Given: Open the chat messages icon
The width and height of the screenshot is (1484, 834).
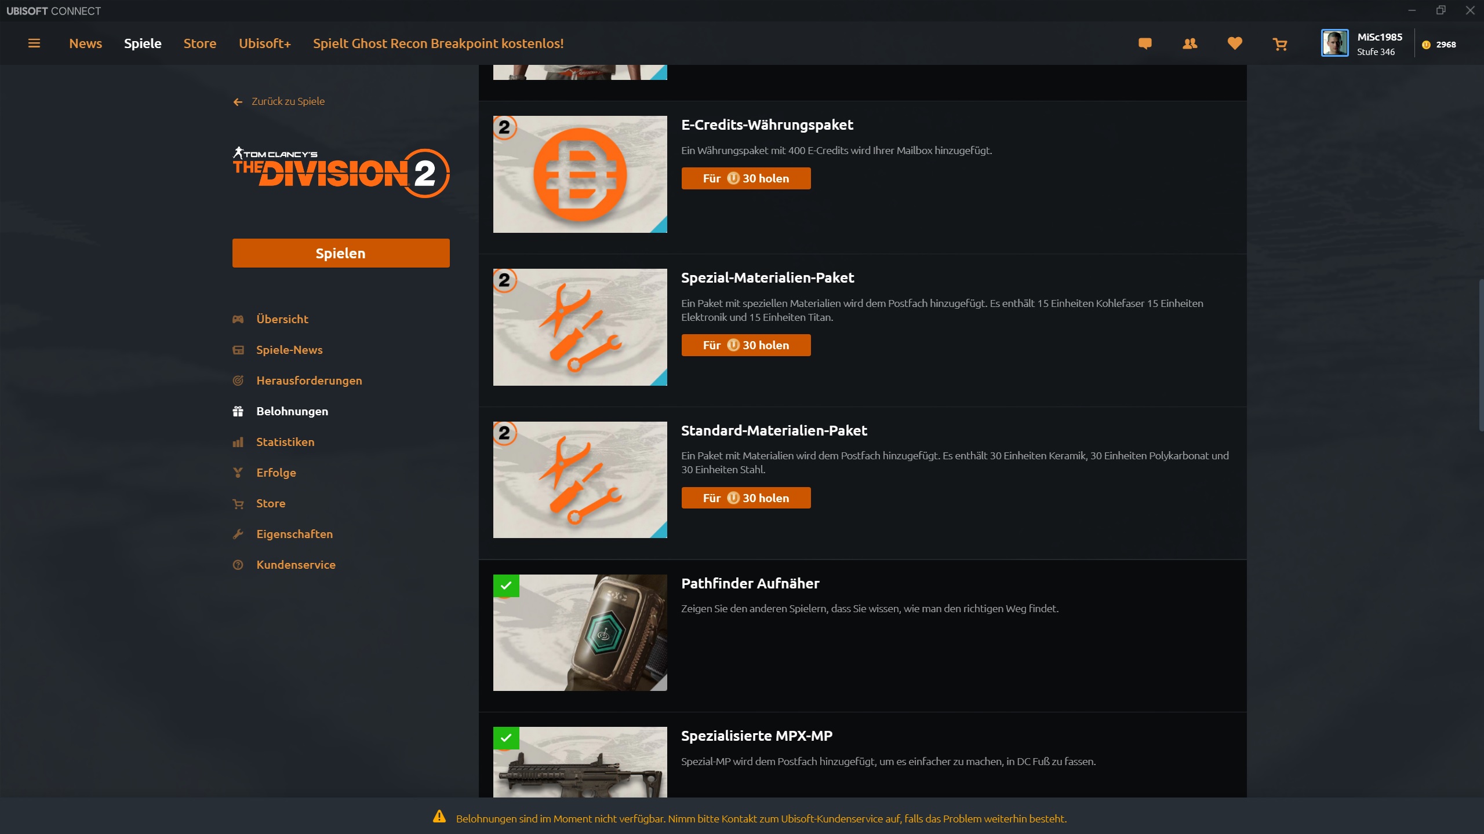Looking at the screenshot, I should pos(1145,43).
